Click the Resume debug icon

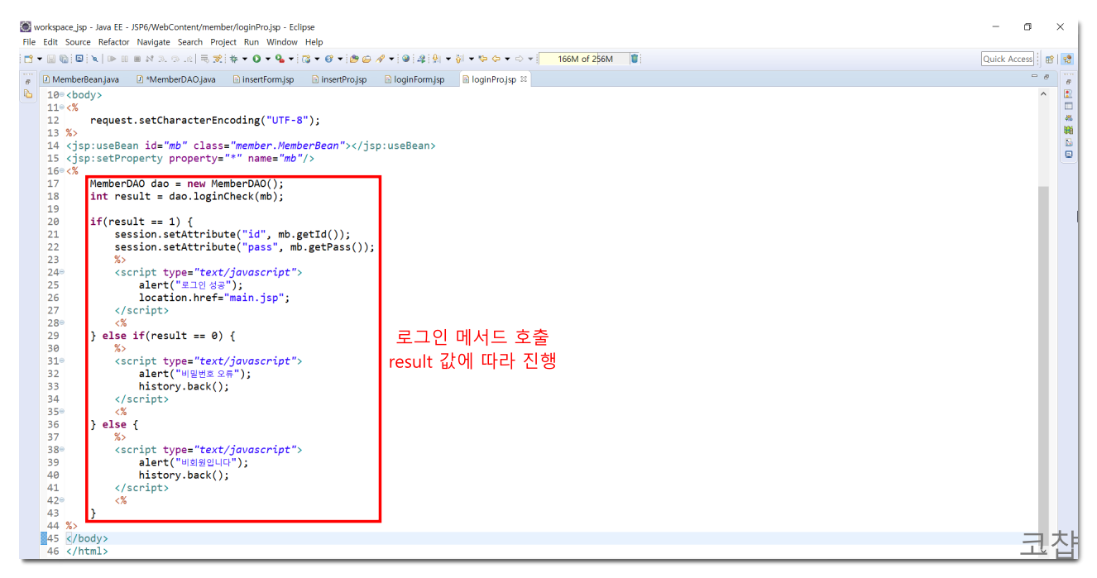tap(111, 59)
